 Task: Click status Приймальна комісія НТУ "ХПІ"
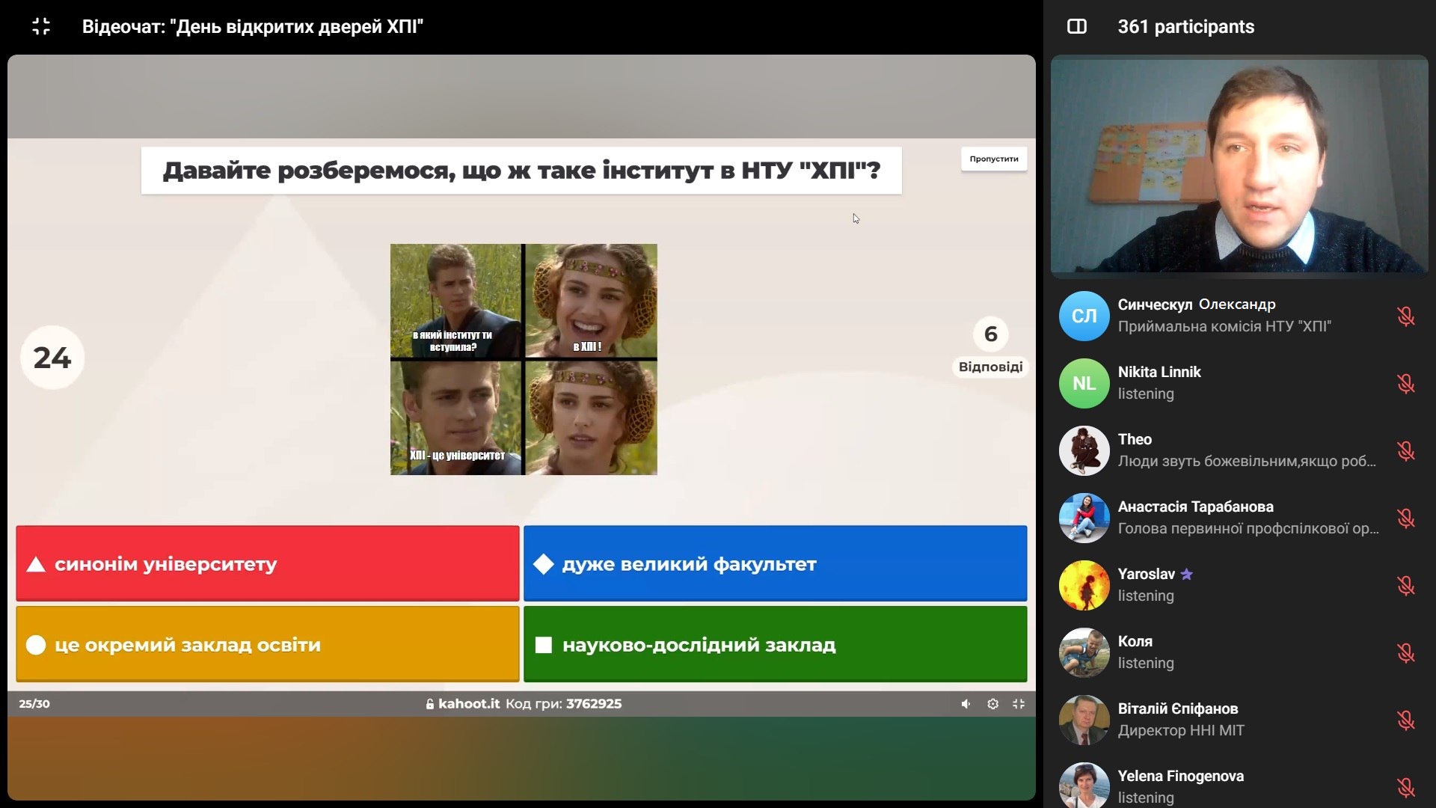tap(1224, 327)
